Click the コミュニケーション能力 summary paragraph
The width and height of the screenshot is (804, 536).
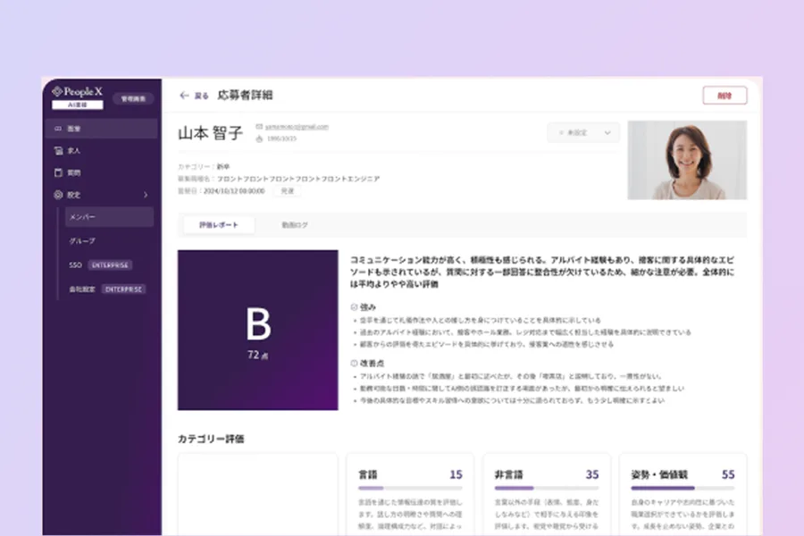[542, 272]
